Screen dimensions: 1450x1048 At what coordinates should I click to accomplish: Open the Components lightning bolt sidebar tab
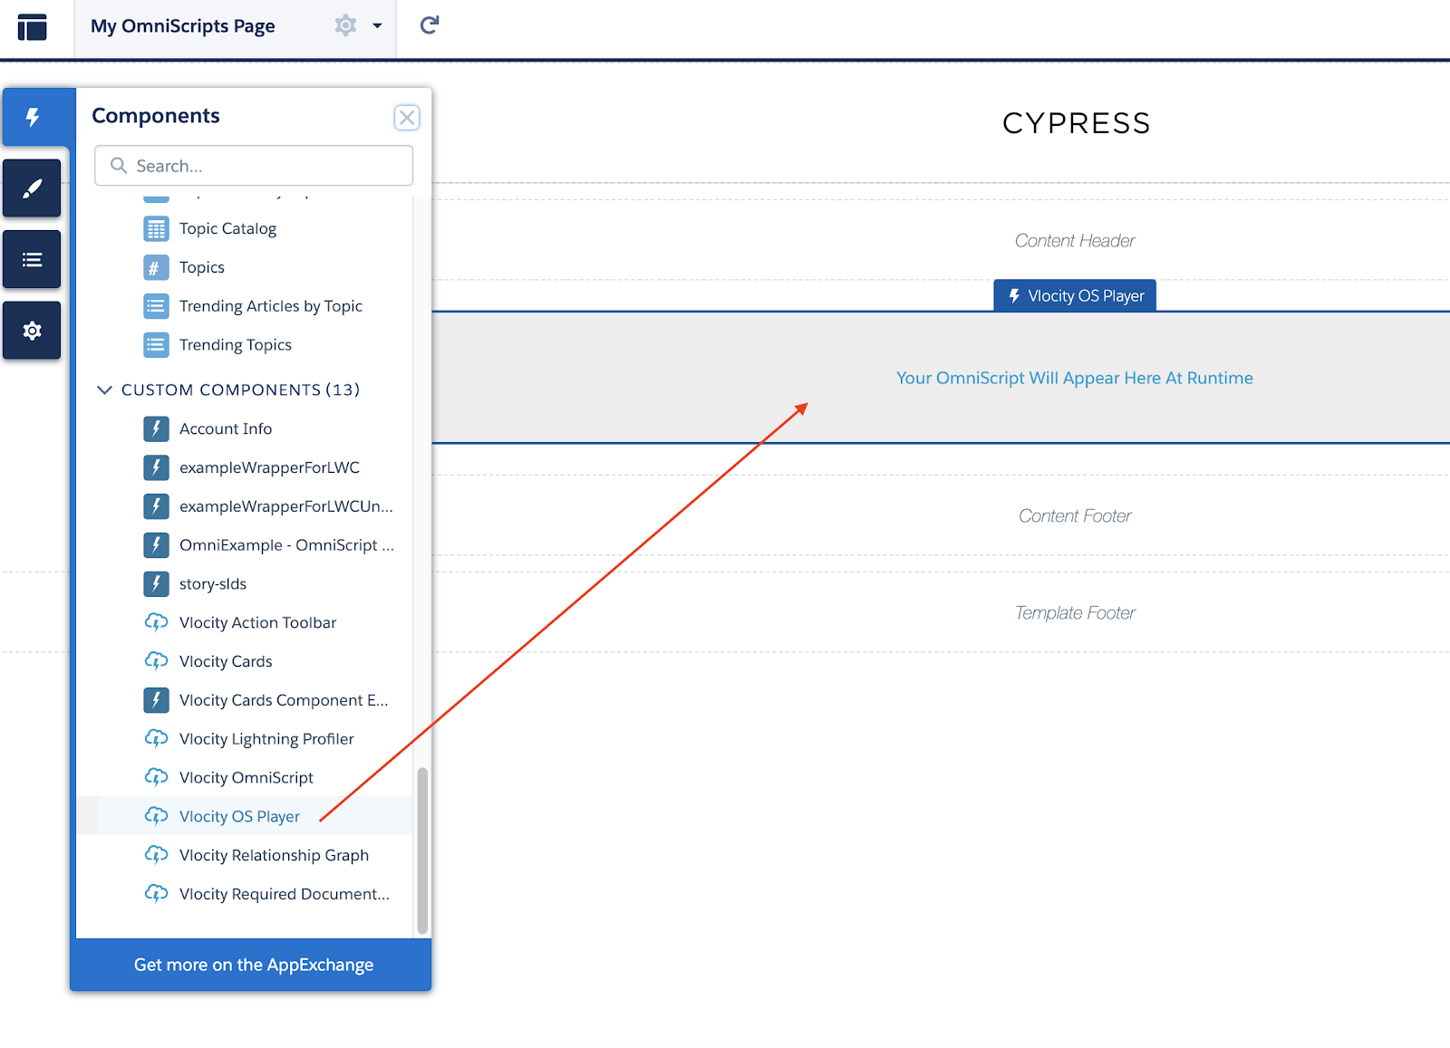click(x=33, y=117)
